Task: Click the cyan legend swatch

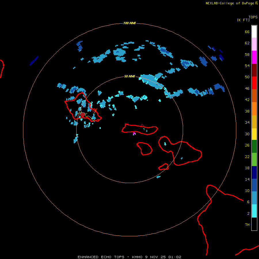Action: pyautogui.click(x=254, y=211)
